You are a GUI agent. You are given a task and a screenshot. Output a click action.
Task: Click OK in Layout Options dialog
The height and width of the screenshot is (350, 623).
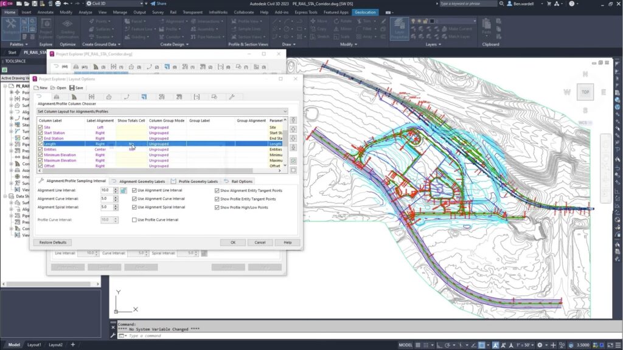click(233, 242)
